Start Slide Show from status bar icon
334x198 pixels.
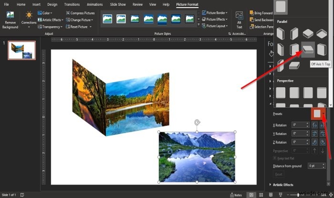[x=281, y=195]
